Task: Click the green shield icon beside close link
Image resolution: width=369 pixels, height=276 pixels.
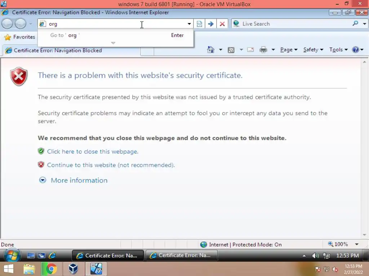Action: [41, 151]
